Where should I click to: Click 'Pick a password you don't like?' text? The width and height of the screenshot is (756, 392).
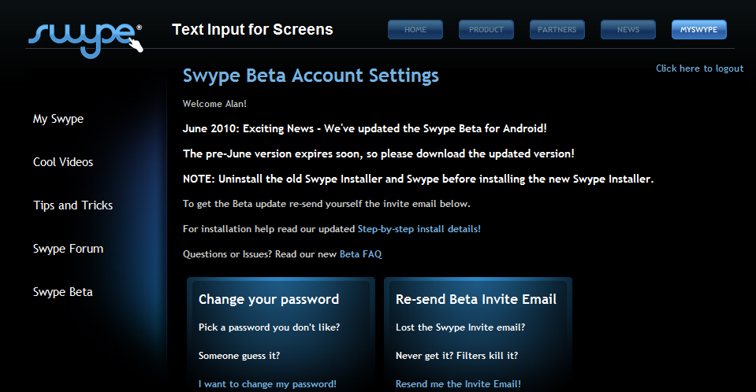(x=269, y=327)
